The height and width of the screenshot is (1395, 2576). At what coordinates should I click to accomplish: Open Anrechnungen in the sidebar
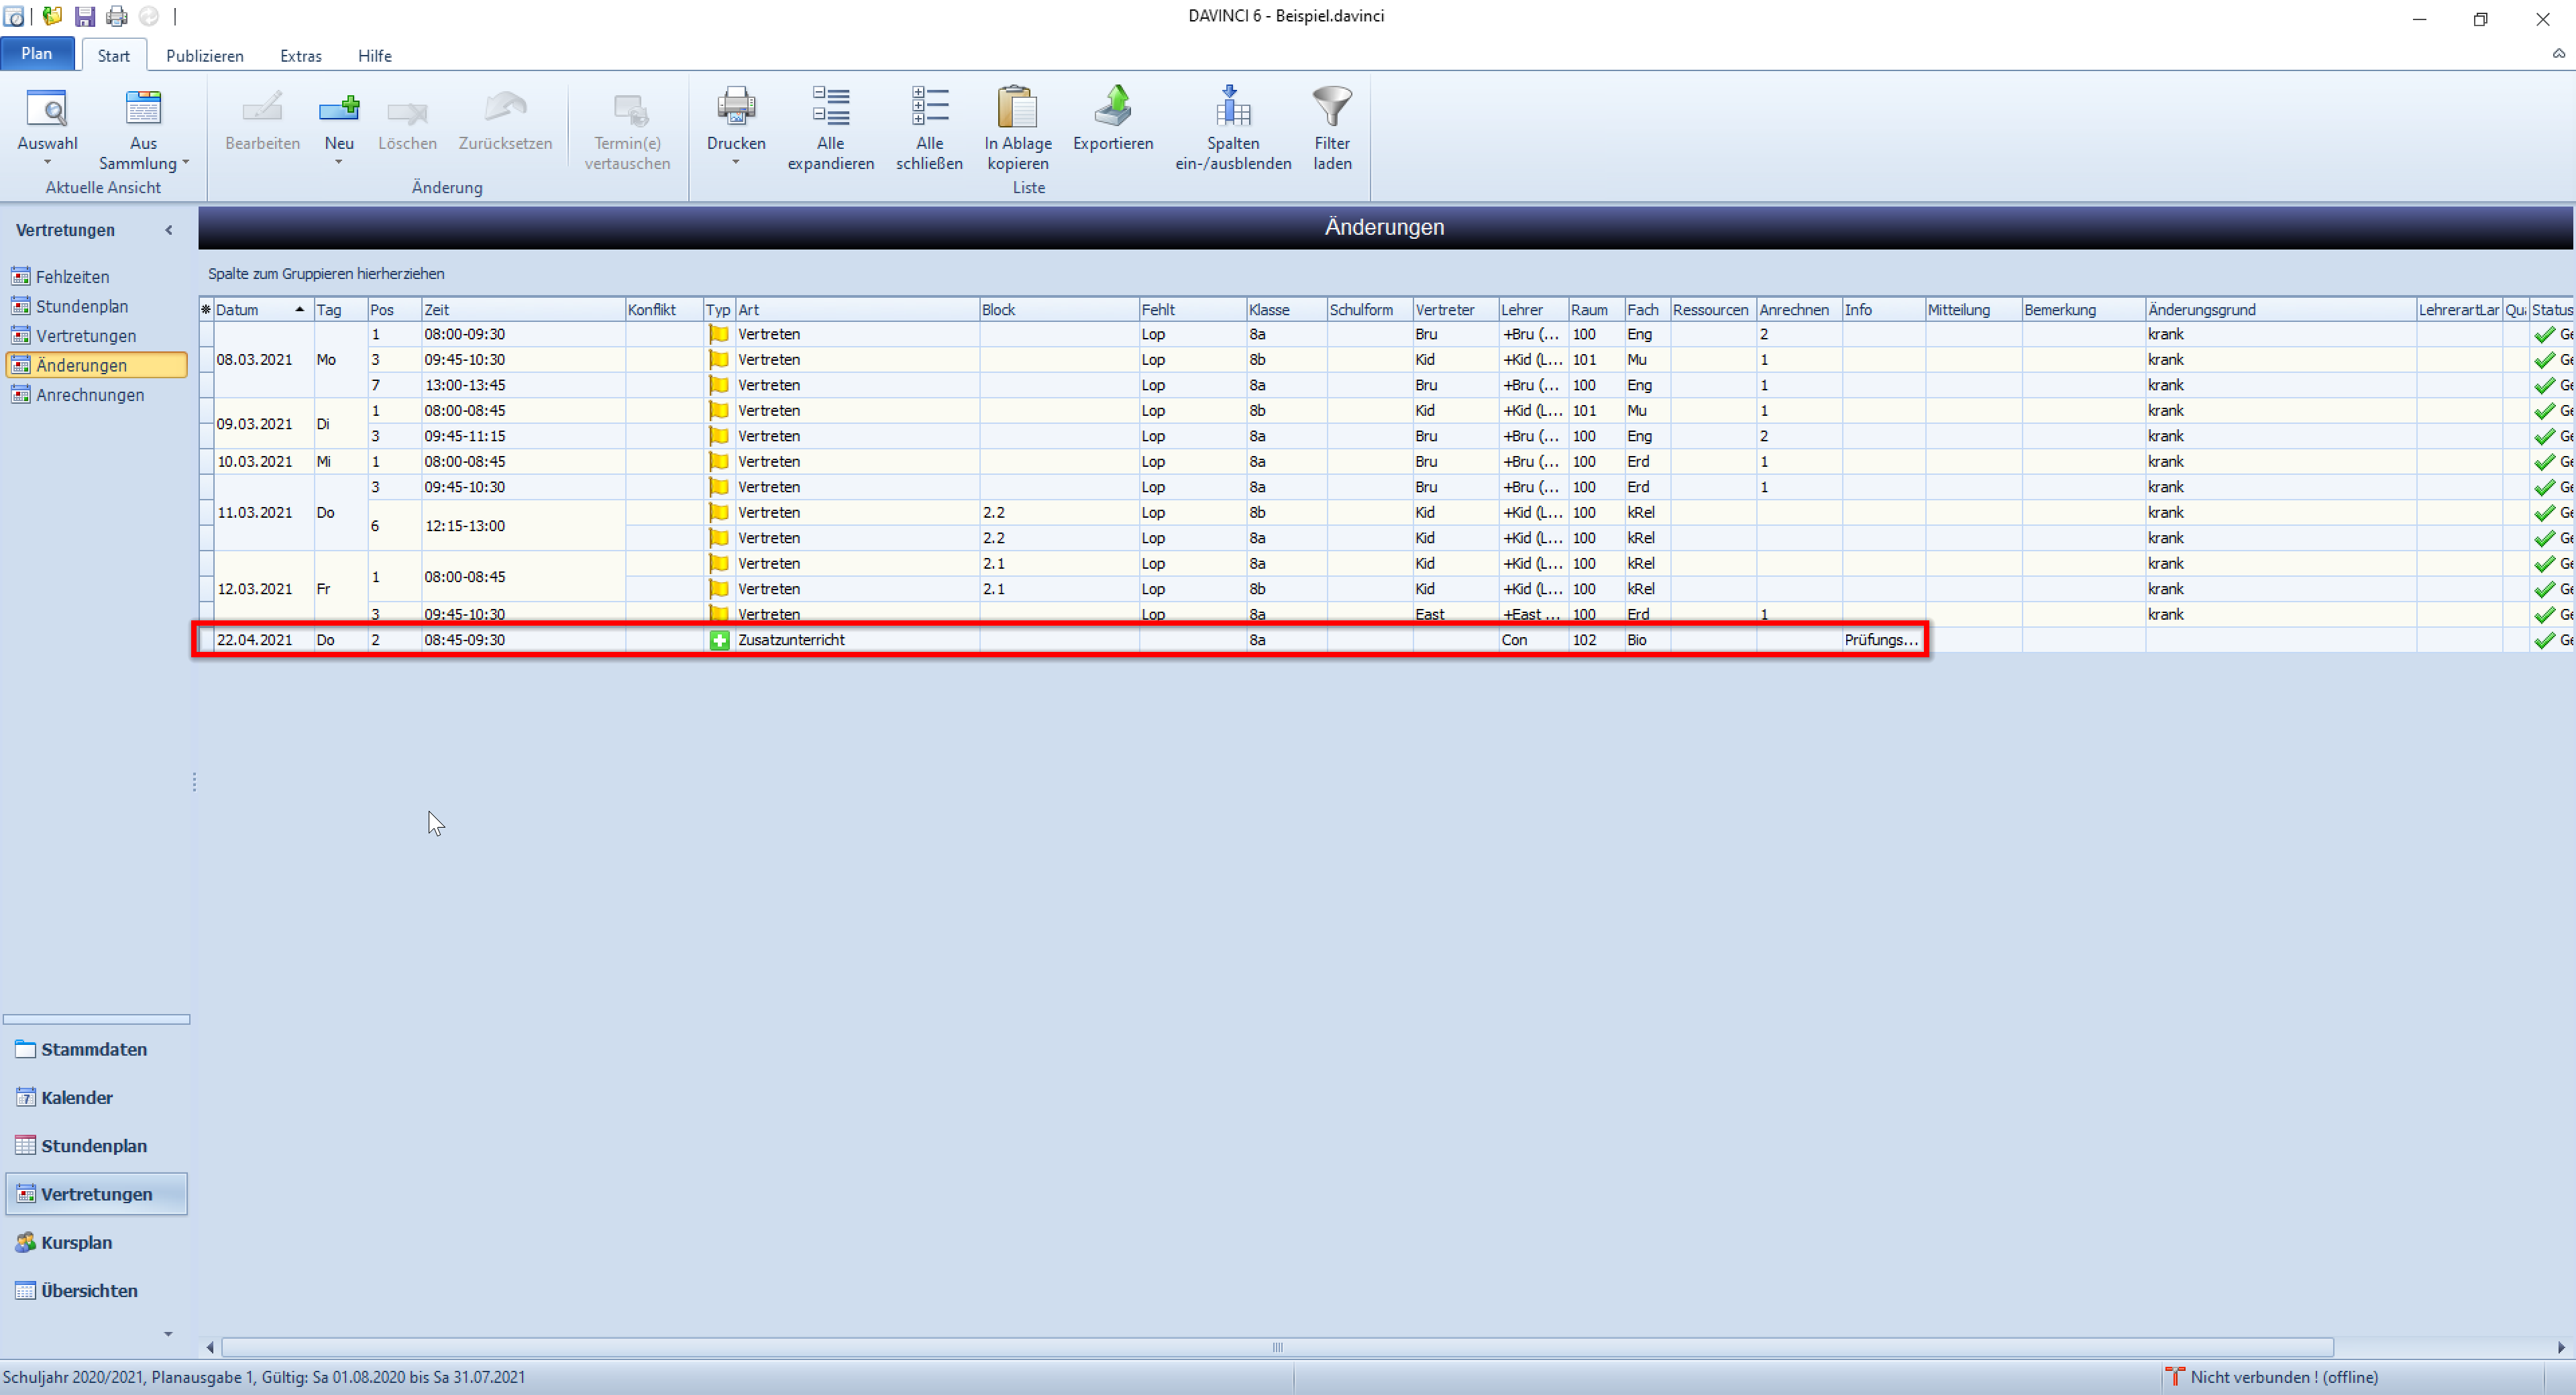tap(89, 395)
